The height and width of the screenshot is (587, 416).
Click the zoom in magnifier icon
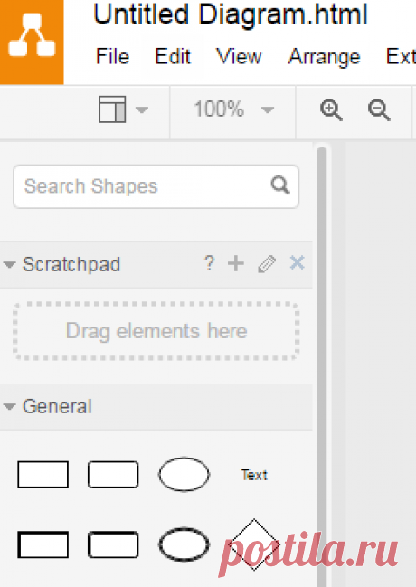[331, 110]
